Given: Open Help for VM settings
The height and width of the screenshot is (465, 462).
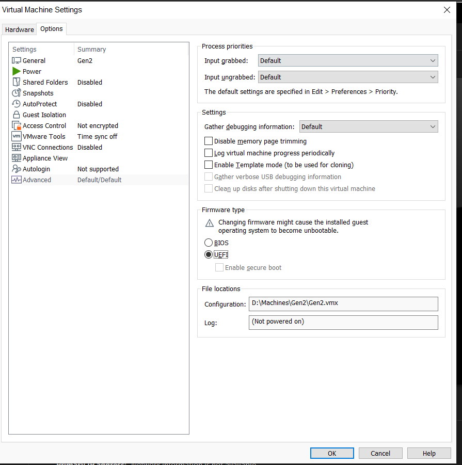Looking at the screenshot, I should (429, 453).
